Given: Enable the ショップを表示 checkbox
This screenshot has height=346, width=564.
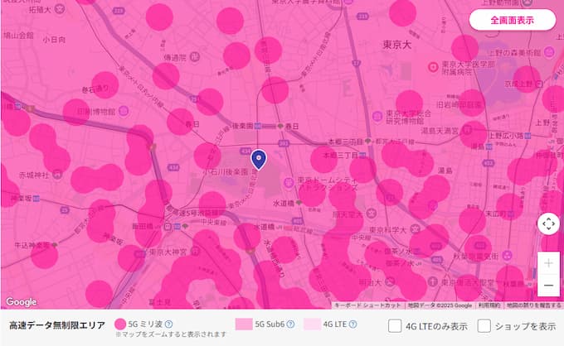Looking at the screenshot, I should (484, 326).
